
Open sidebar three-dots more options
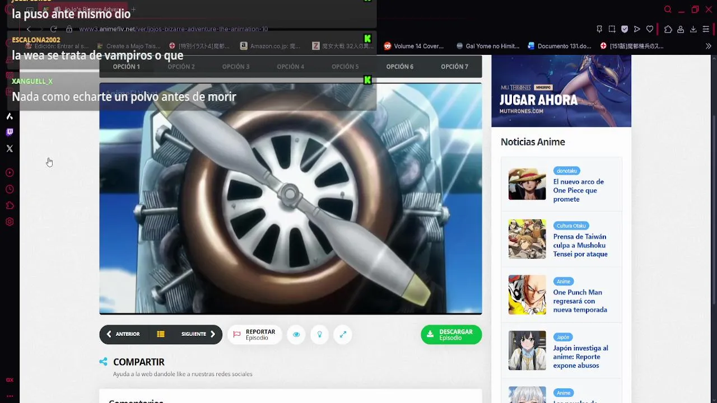tap(10, 396)
